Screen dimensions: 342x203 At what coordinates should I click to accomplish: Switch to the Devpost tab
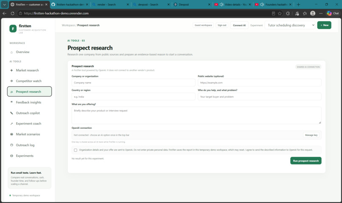pyautogui.click(x=192, y=4)
